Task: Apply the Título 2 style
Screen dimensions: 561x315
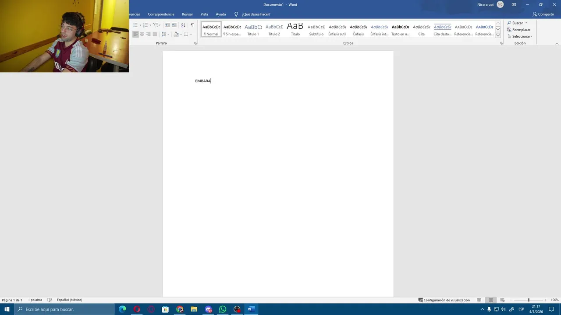Action: pyautogui.click(x=274, y=29)
